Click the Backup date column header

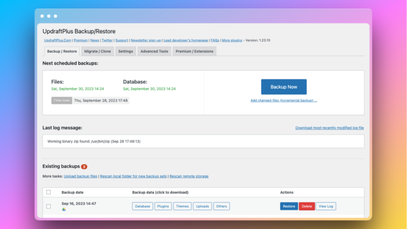(72, 192)
